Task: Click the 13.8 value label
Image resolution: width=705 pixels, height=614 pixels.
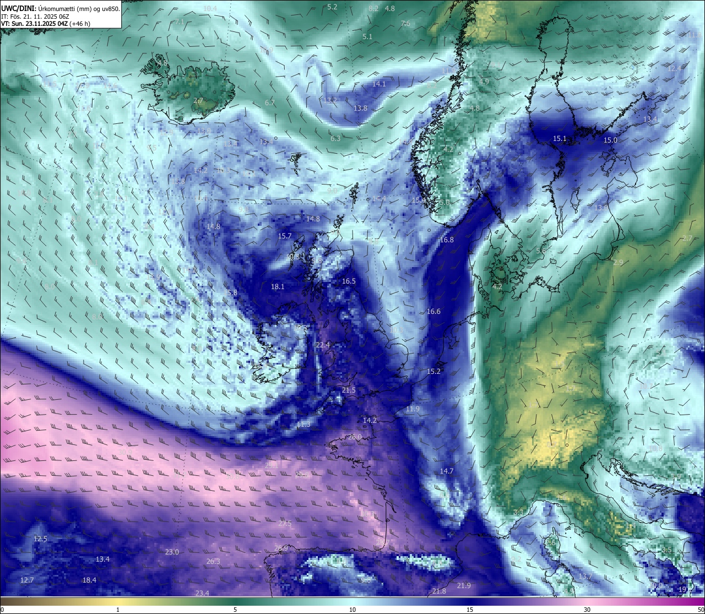Action: click(360, 108)
